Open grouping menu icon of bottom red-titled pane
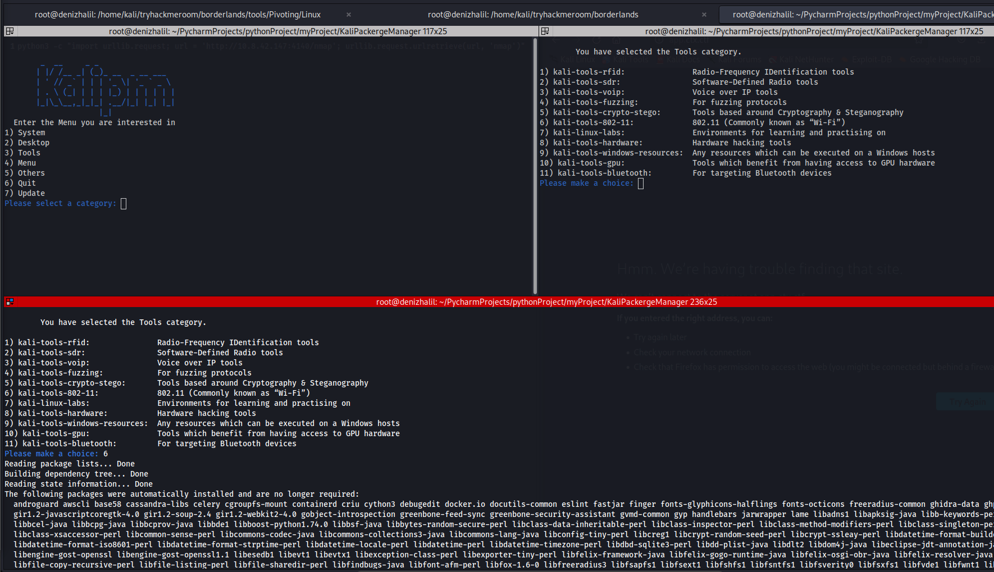Screen dimensions: 994x572 pos(10,302)
